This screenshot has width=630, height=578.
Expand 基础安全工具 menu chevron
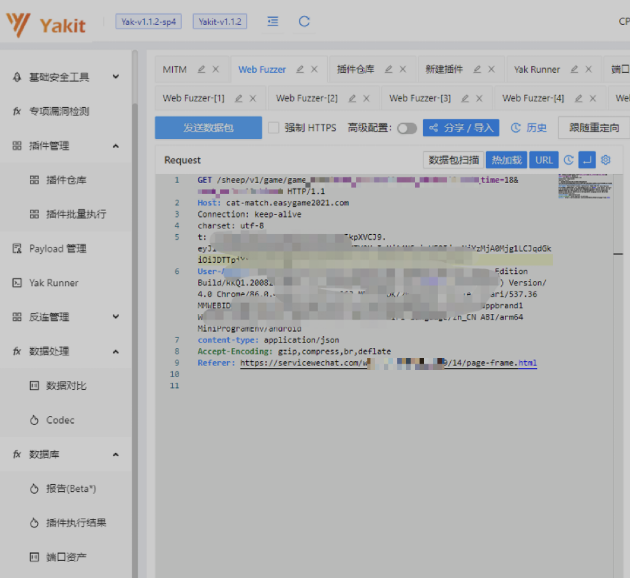pyautogui.click(x=115, y=77)
